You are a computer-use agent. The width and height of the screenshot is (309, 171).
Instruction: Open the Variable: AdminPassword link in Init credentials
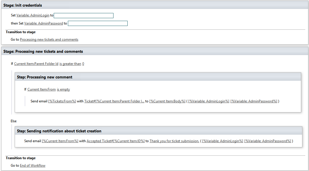[44, 23]
